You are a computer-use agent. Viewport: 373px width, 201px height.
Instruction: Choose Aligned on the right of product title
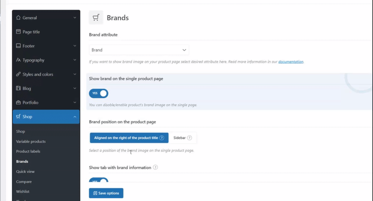(x=129, y=138)
